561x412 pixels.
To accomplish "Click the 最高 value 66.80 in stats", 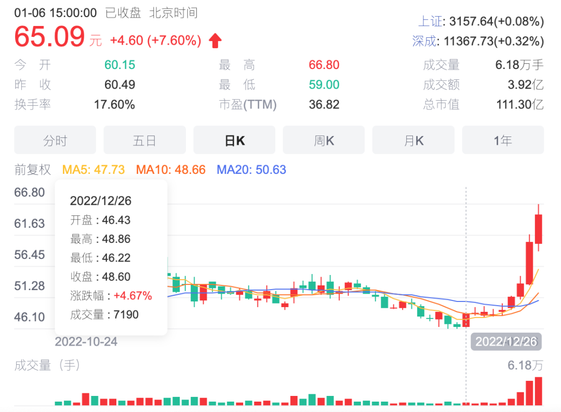I will (x=324, y=65).
